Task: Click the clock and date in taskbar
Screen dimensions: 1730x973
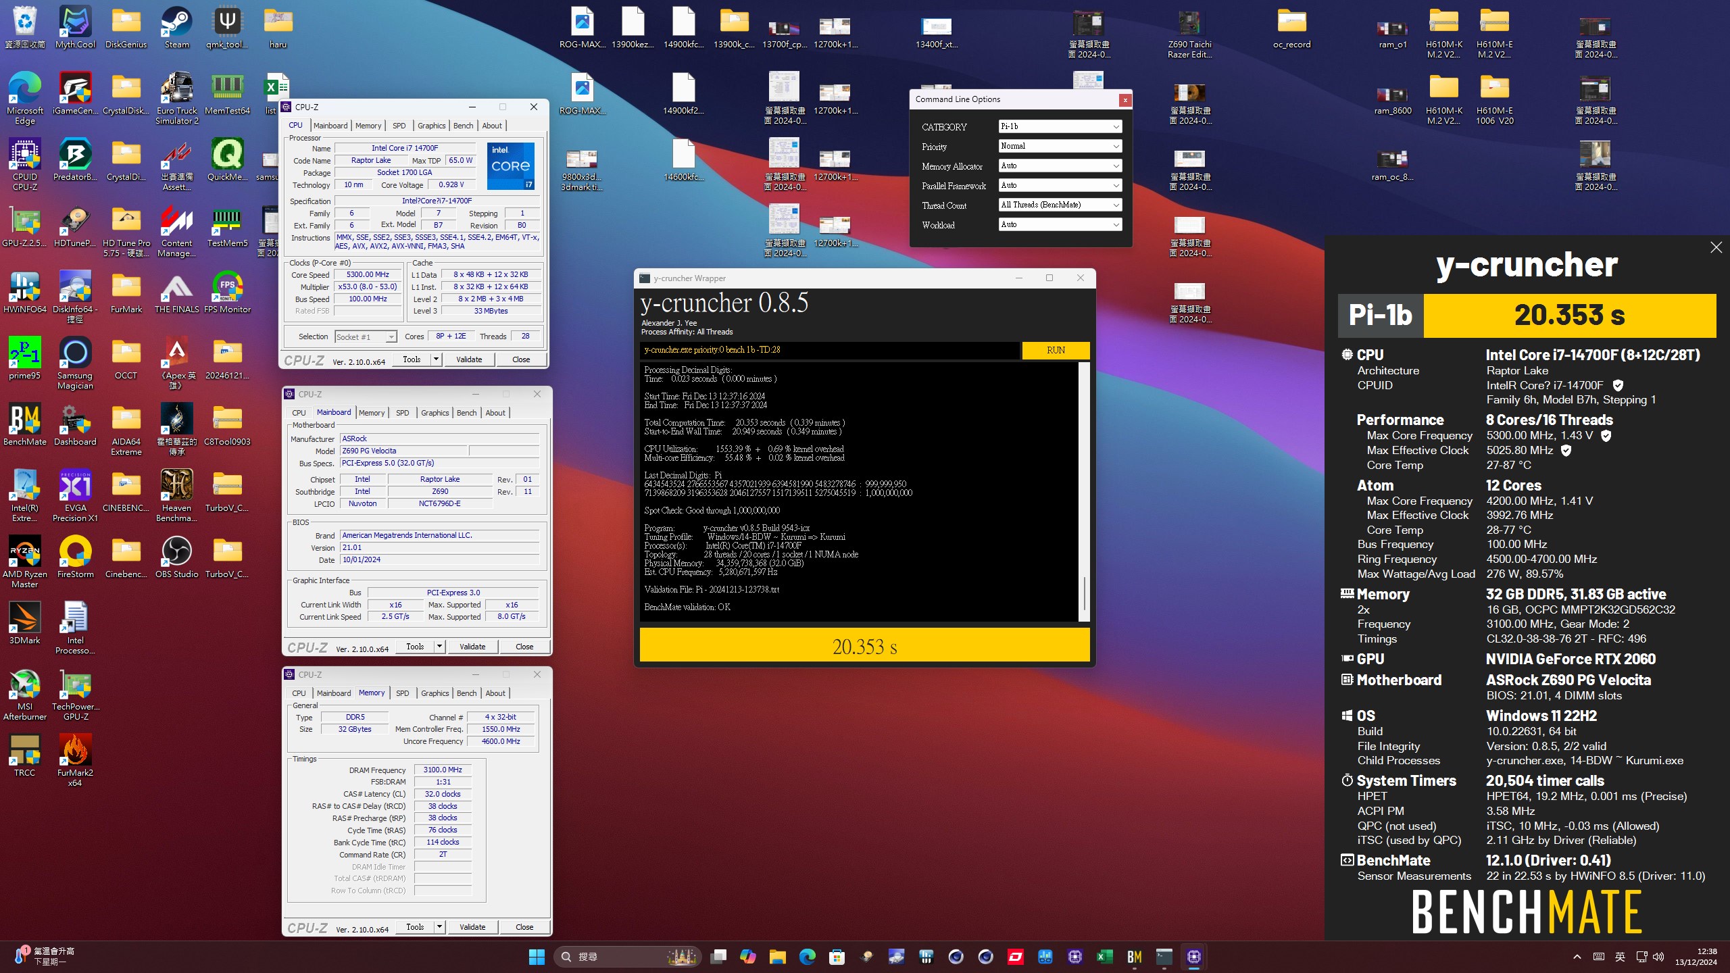Action: pyautogui.click(x=1696, y=957)
